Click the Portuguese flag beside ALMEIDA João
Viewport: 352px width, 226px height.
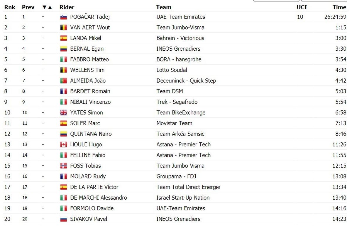coord(63,81)
